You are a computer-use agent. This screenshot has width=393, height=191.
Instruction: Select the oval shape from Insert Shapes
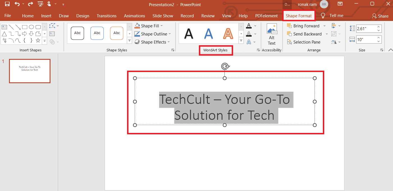tap(31, 27)
